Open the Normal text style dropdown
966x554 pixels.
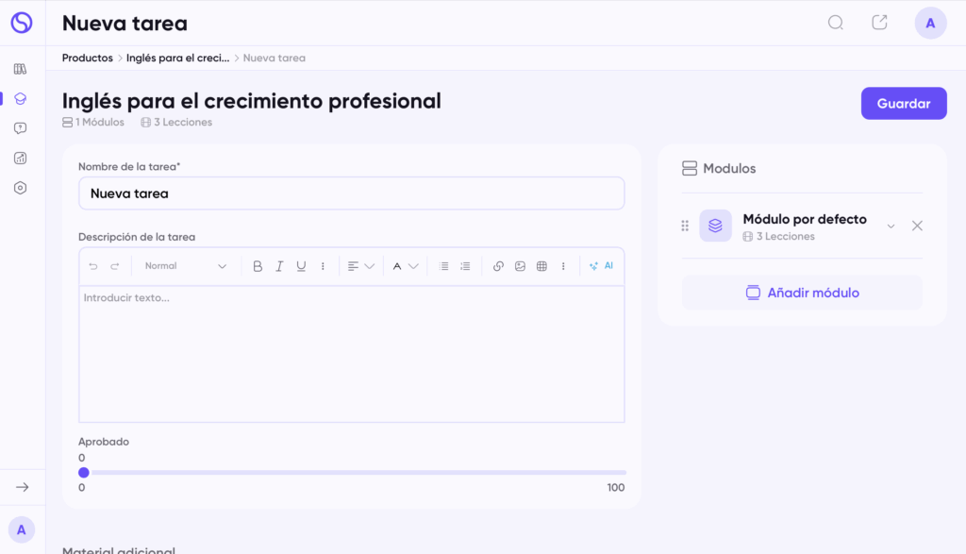click(185, 266)
